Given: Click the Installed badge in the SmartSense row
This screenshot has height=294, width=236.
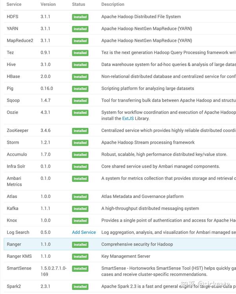Looking at the screenshot, I should coord(80,269).
